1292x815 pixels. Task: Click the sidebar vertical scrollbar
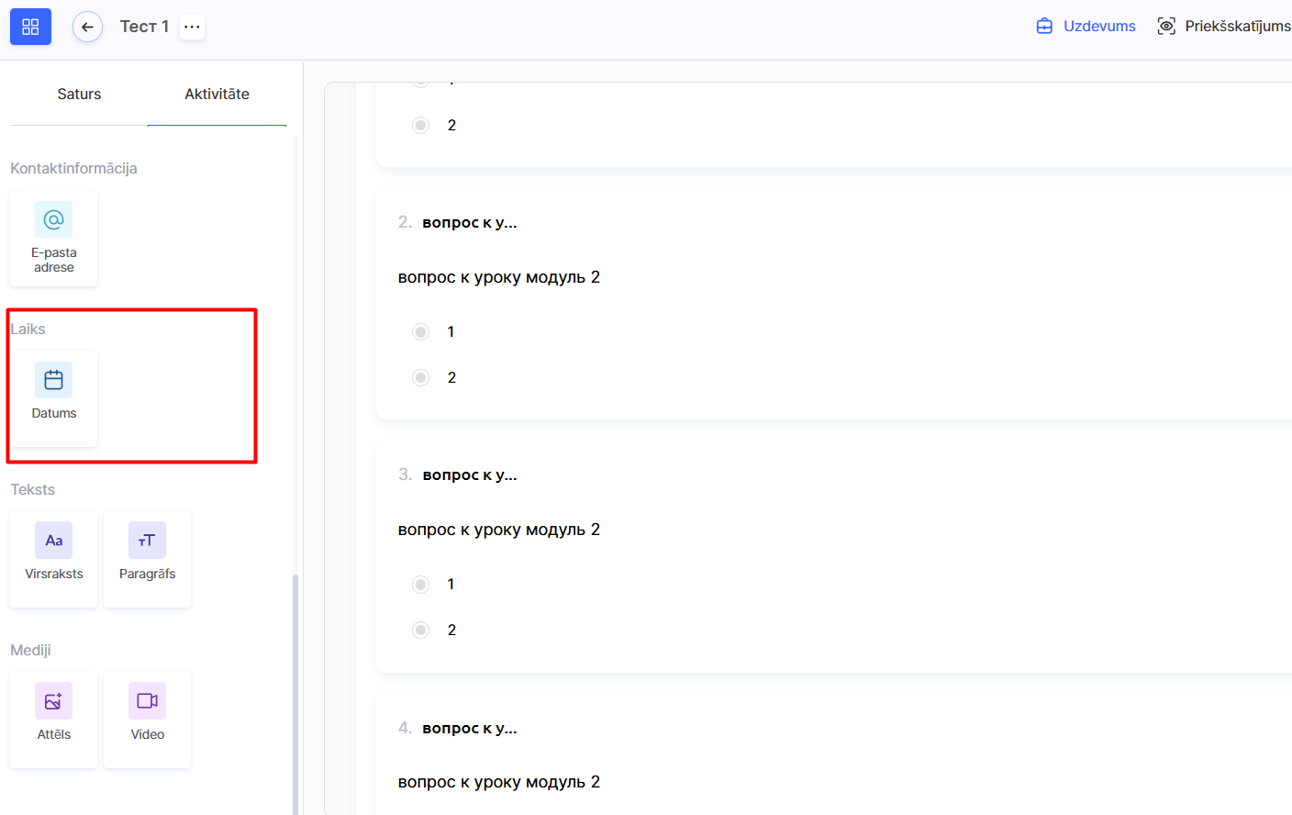click(x=295, y=688)
